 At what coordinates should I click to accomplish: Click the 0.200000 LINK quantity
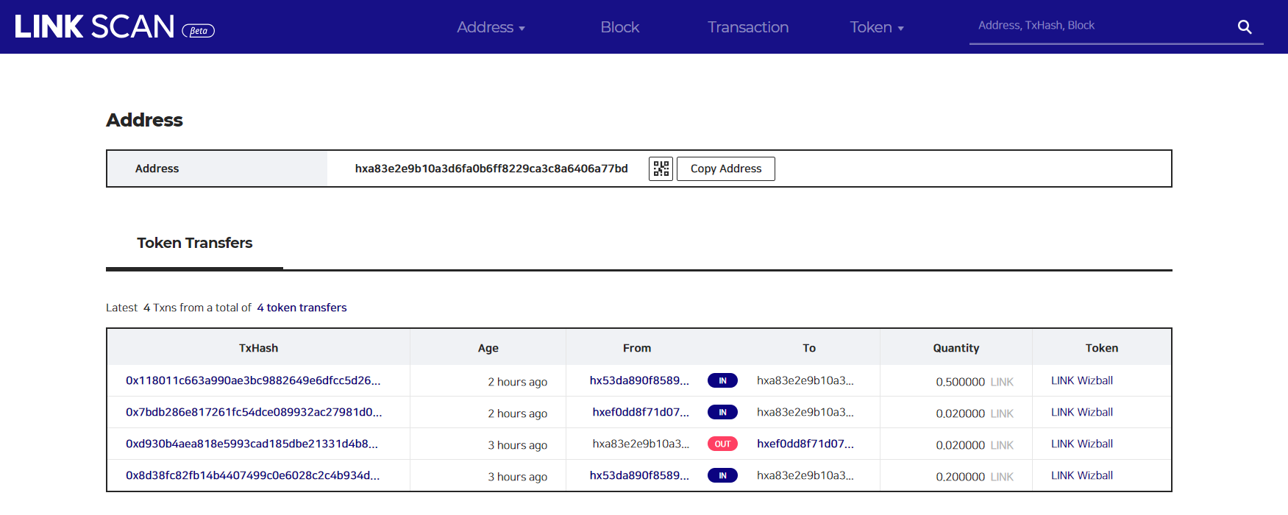coord(975,477)
